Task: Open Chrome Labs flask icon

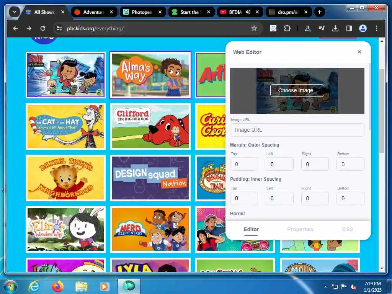Action: click(x=307, y=28)
